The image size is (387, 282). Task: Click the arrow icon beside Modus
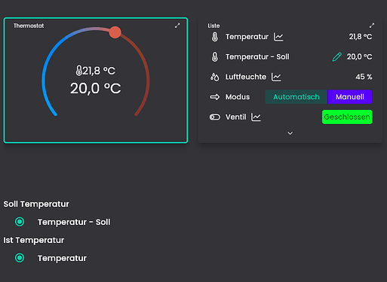[215, 97]
